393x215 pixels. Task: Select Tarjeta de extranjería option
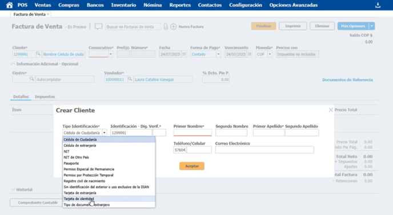pyautogui.click(x=109, y=193)
